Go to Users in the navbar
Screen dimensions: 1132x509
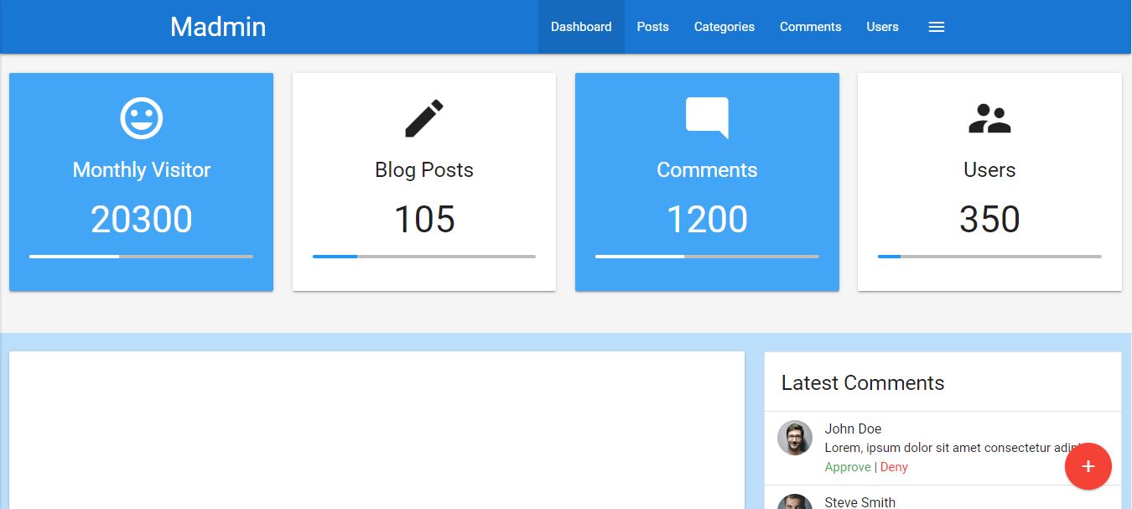tap(882, 27)
